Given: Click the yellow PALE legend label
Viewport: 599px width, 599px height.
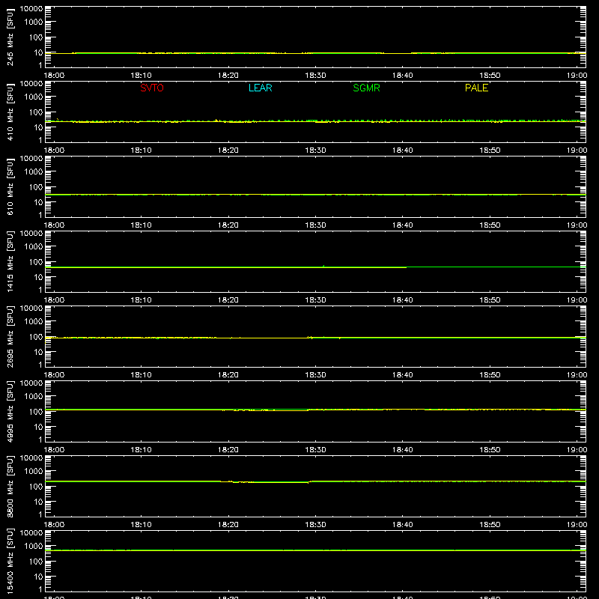Looking at the screenshot, I should [476, 88].
